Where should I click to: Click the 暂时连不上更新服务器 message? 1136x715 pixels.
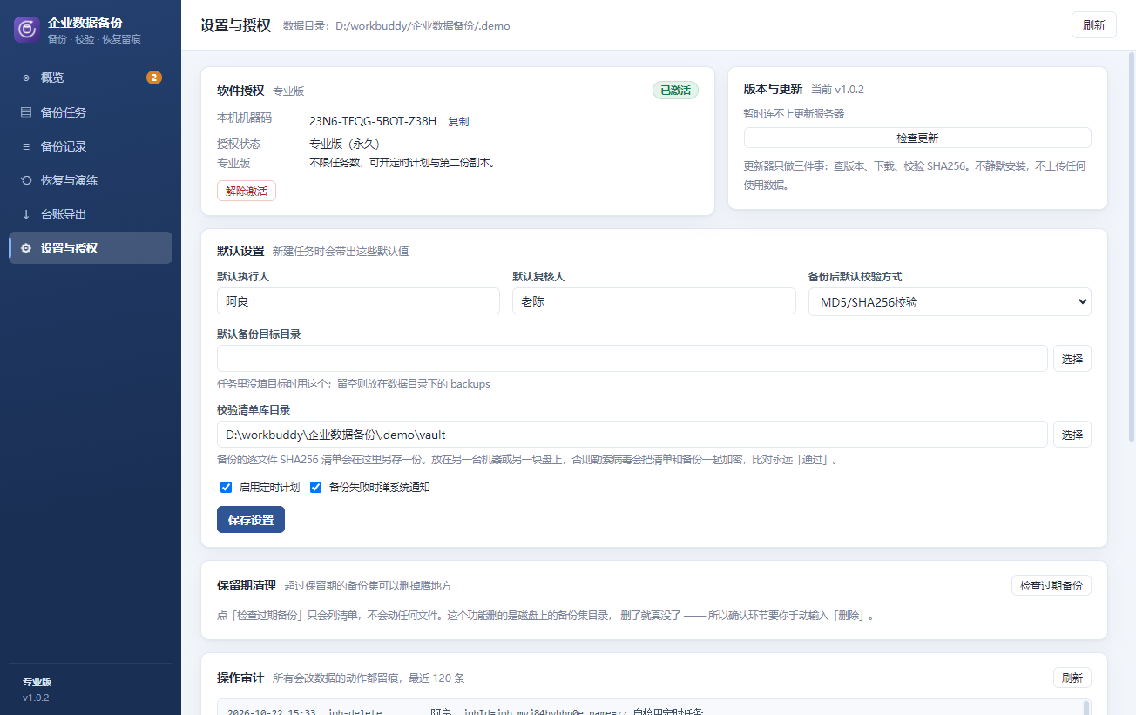(x=794, y=113)
